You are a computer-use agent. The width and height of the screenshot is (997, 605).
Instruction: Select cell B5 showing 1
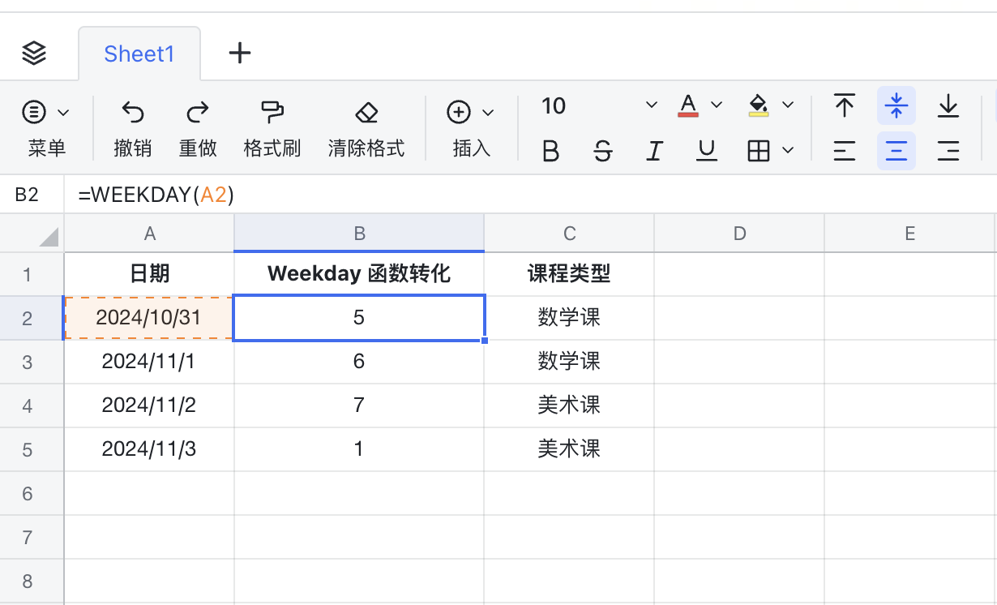coord(359,449)
